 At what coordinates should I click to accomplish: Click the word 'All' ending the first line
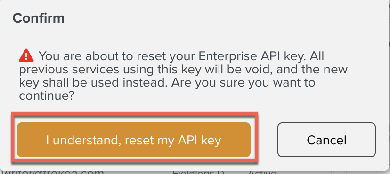[x=316, y=56]
